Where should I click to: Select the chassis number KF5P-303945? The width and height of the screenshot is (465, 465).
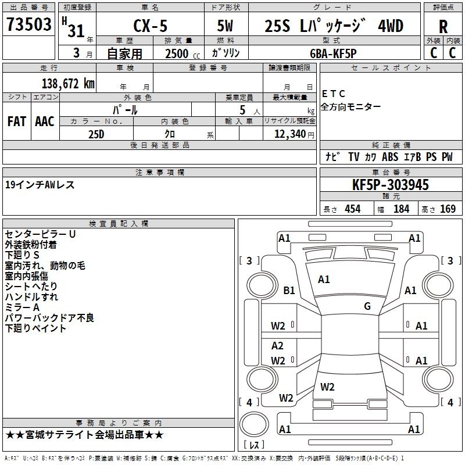pyautogui.click(x=391, y=185)
